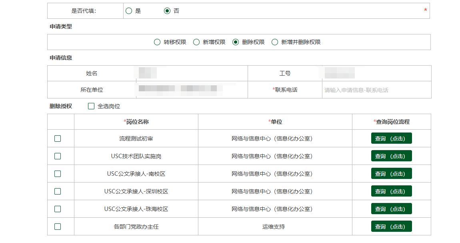Open 查询 for USC公文承接人-深圳校区 row
The image size is (460, 243).
coord(391,191)
